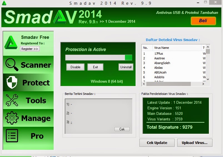
Task: Click the Main Database : 5520 line
Action: coord(165,113)
